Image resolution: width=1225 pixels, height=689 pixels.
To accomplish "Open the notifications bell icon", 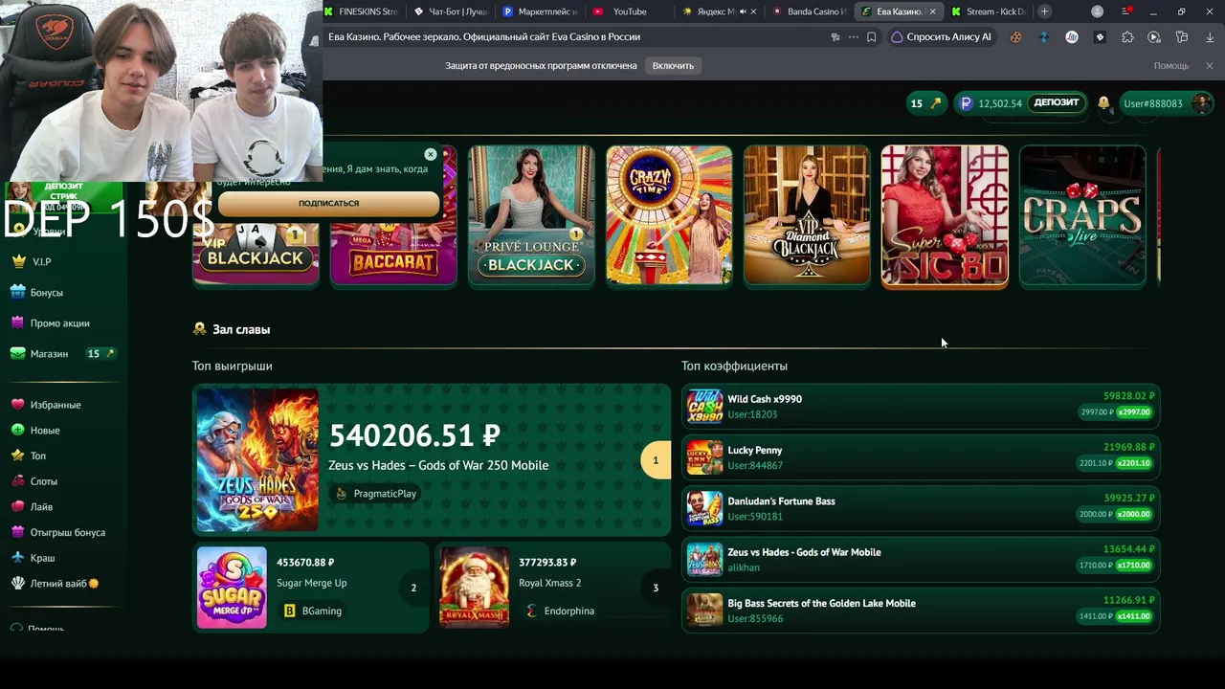I will pyautogui.click(x=1103, y=103).
